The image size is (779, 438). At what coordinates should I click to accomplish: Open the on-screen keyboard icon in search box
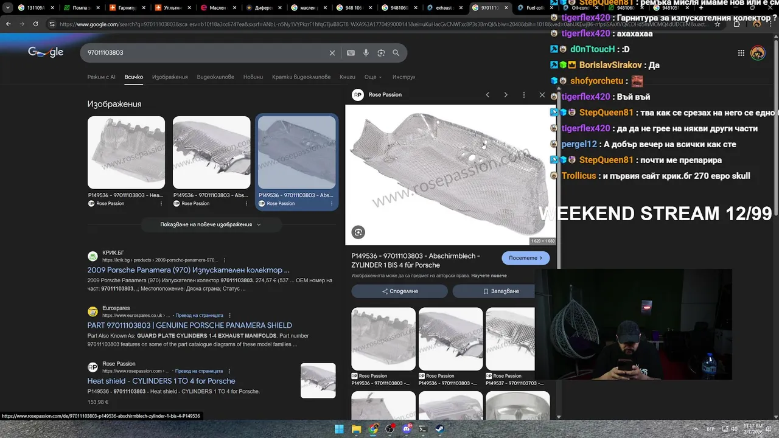[x=351, y=53]
